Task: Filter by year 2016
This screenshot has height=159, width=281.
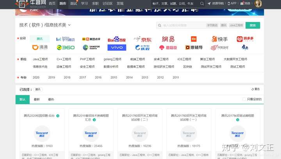Action: coord(98,77)
